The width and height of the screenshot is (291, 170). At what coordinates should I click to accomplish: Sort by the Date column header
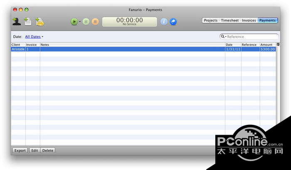[x=233, y=45]
